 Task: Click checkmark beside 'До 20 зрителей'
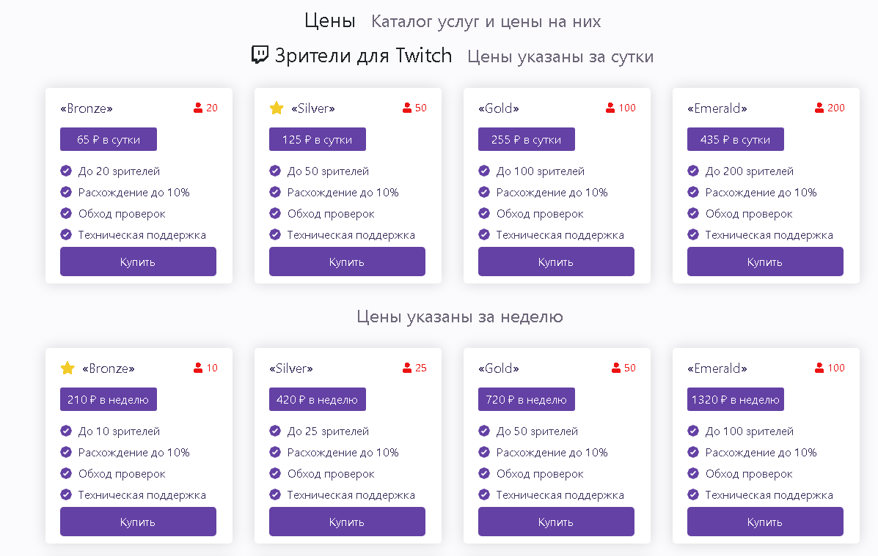pyautogui.click(x=66, y=171)
